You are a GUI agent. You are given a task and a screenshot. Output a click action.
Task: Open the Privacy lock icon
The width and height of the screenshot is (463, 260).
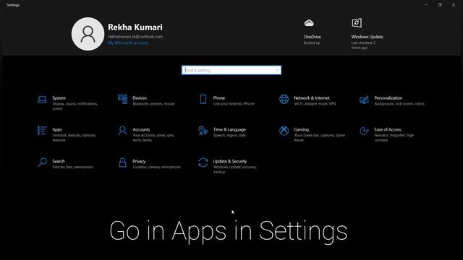[122, 162]
